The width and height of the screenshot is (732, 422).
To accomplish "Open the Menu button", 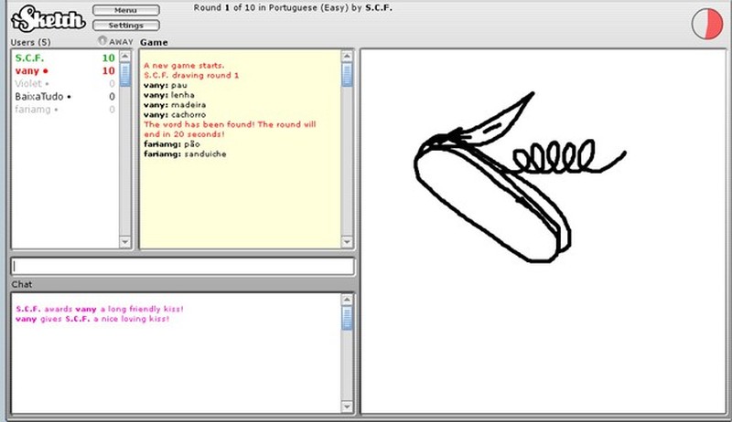I will click(x=126, y=10).
